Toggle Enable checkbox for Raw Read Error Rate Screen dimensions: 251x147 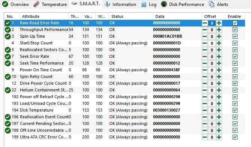[x=235, y=23]
